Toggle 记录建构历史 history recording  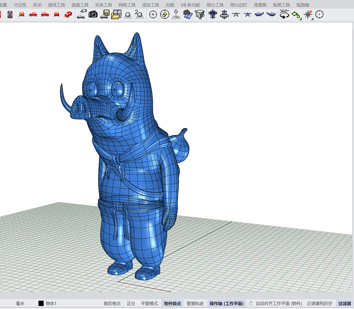(319, 303)
